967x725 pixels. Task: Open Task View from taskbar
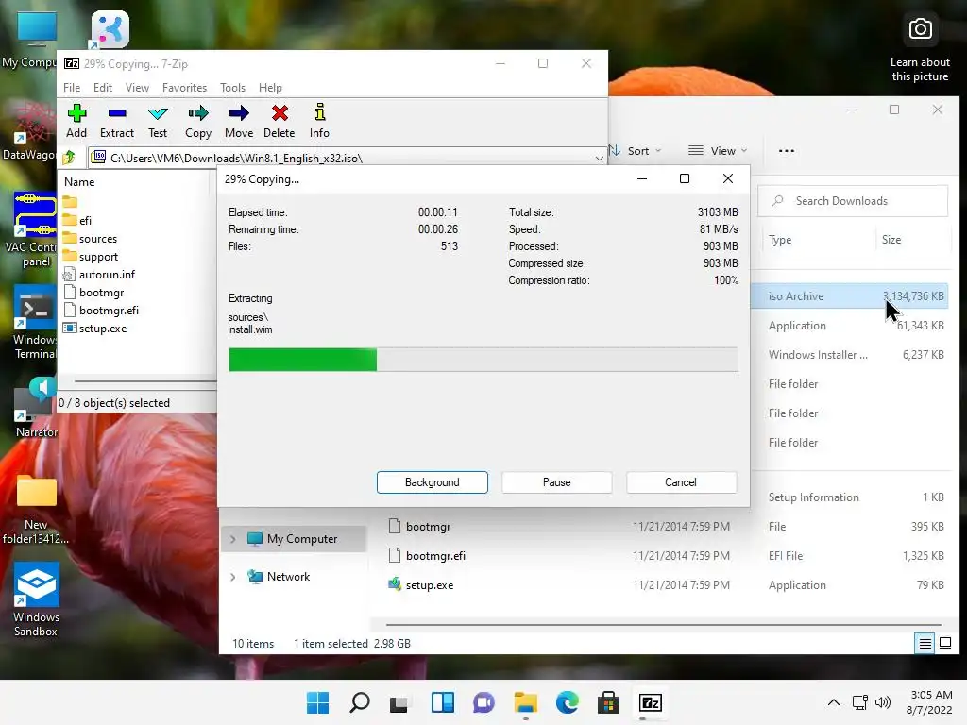coord(399,702)
